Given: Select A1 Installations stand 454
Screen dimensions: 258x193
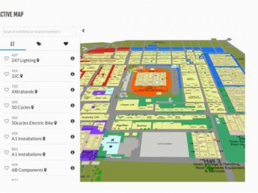Looking at the screenshot, I should coord(27,139).
